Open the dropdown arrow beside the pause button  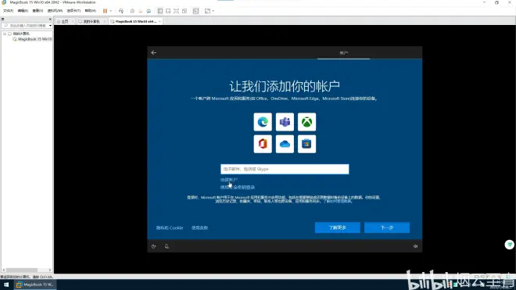[111, 11]
